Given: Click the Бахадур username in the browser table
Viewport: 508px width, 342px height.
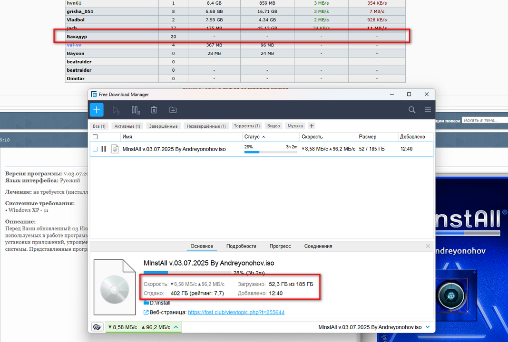Looking at the screenshot, I should coord(77,37).
